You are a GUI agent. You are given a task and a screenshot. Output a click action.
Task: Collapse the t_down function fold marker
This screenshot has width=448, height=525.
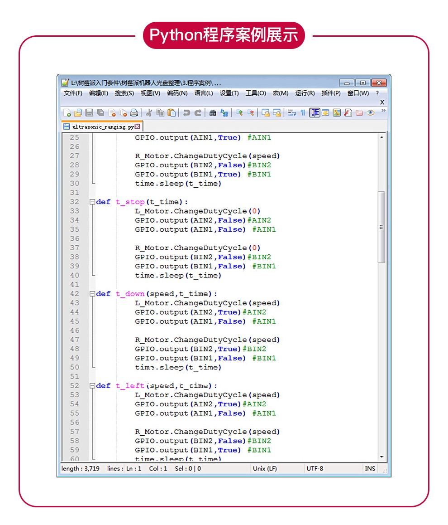click(x=92, y=294)
